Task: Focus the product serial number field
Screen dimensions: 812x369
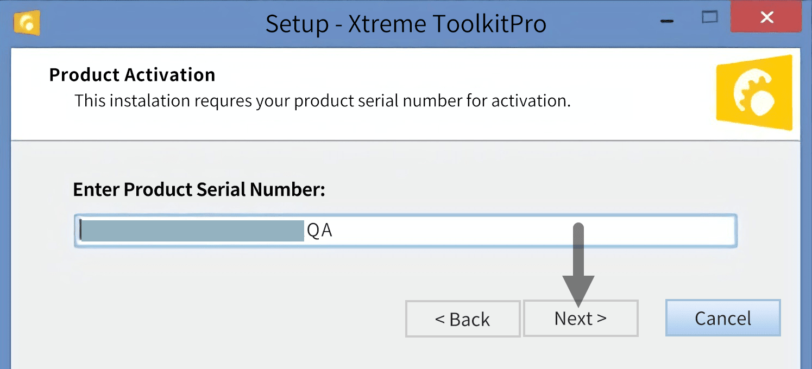Action: click(405, 231)
